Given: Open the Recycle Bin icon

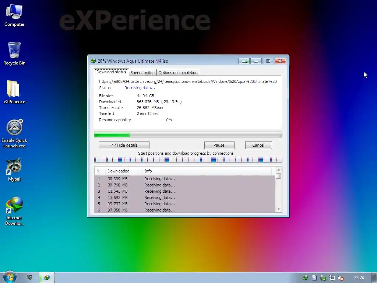Looking at the screenshot, I should coord(14,53).
